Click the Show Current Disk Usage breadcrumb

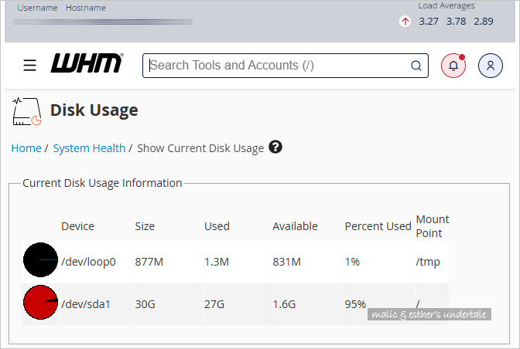[x=200, y=148]
